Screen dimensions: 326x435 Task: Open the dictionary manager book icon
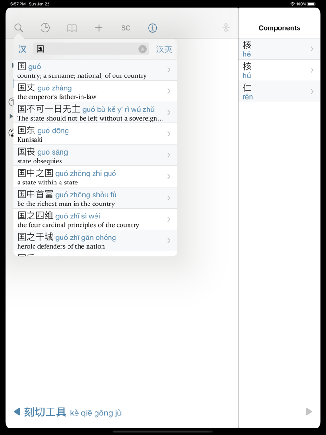[x=72, y=28]
